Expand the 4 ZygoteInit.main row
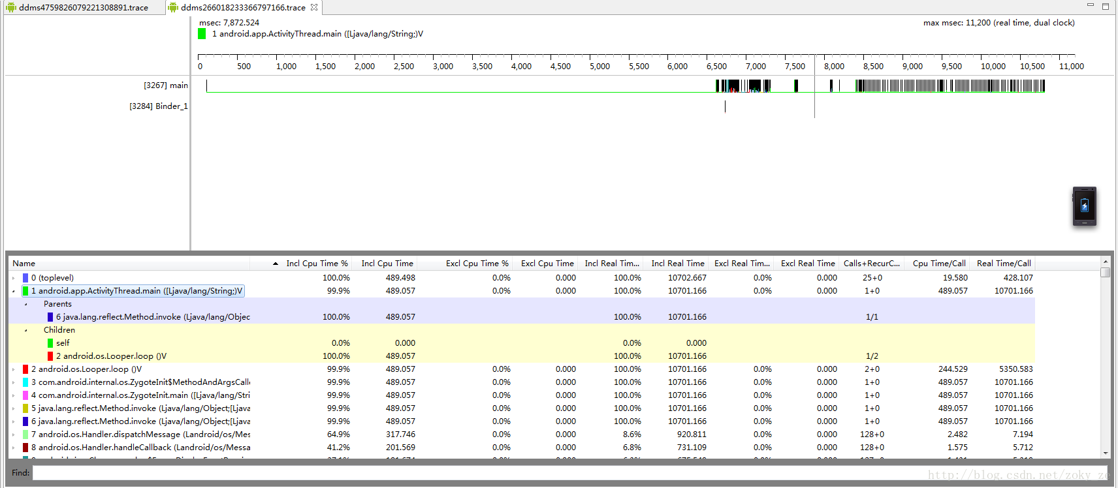This screenshot has width=1118, height=488. click(x=13, y=395)
